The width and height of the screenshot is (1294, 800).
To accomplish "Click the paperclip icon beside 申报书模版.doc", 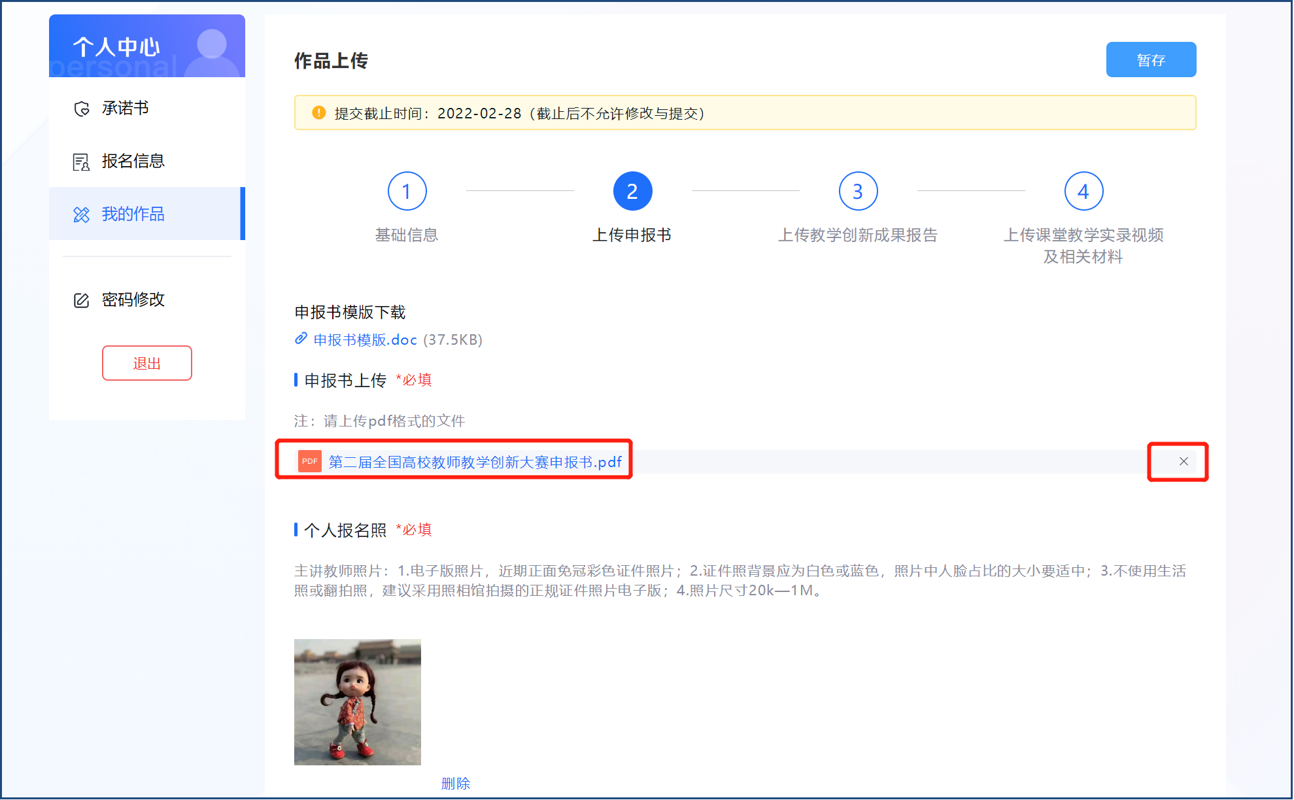I will pyautogui.click(x=301, y=339).
